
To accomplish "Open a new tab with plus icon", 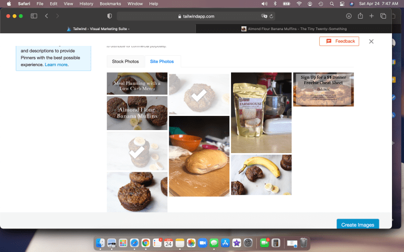I will (372, 16).
